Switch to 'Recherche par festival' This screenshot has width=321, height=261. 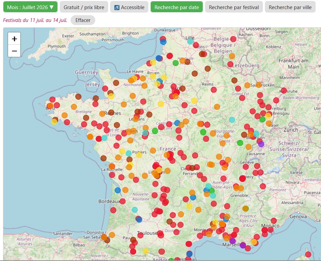point(234,7)
